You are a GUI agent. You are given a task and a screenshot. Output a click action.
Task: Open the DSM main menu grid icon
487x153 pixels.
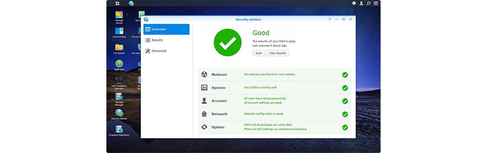pos(117,3)
